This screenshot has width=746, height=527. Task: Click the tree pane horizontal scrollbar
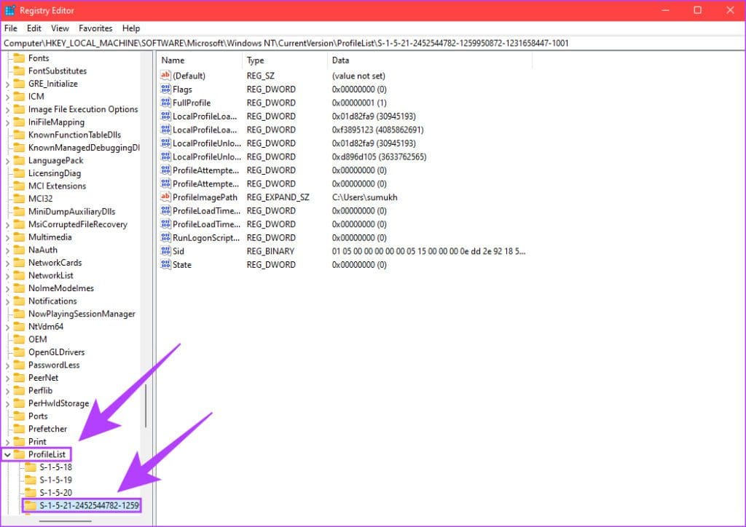click(x=66, y=520)
